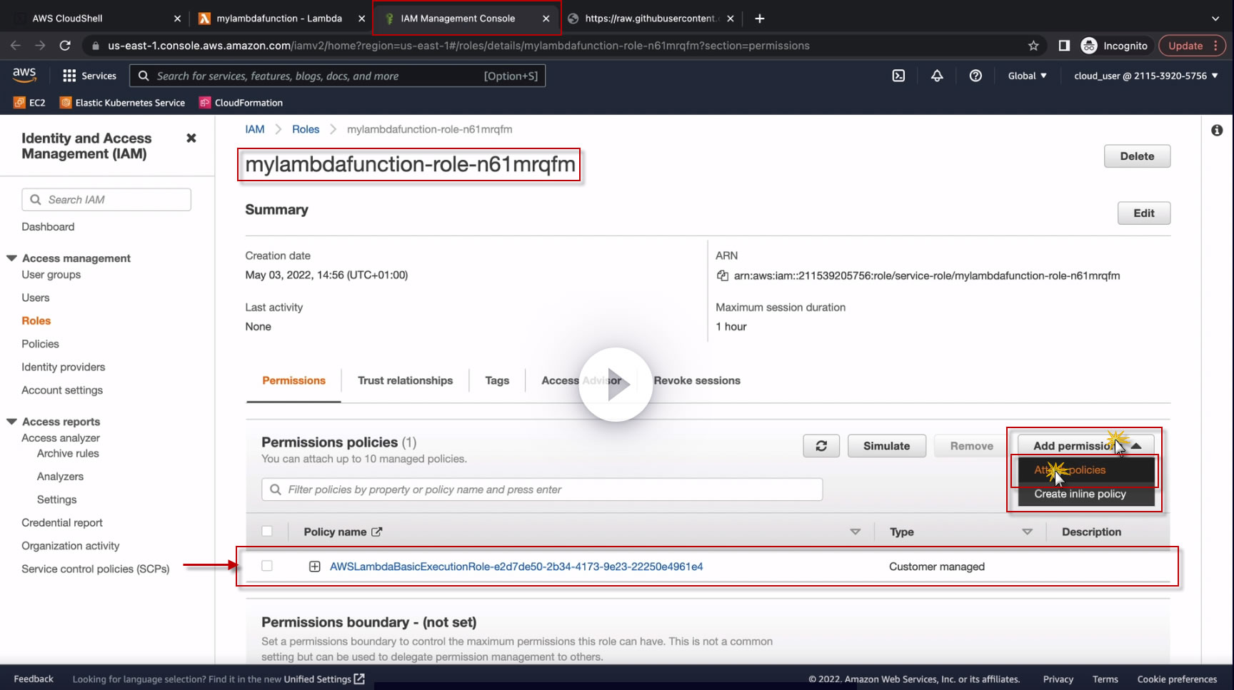
Task: Open a new browser tab
Action: [760, 19]
